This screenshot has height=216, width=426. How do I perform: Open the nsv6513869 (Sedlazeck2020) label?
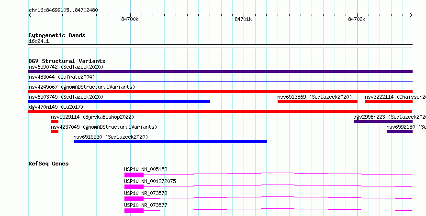[314, 97]
